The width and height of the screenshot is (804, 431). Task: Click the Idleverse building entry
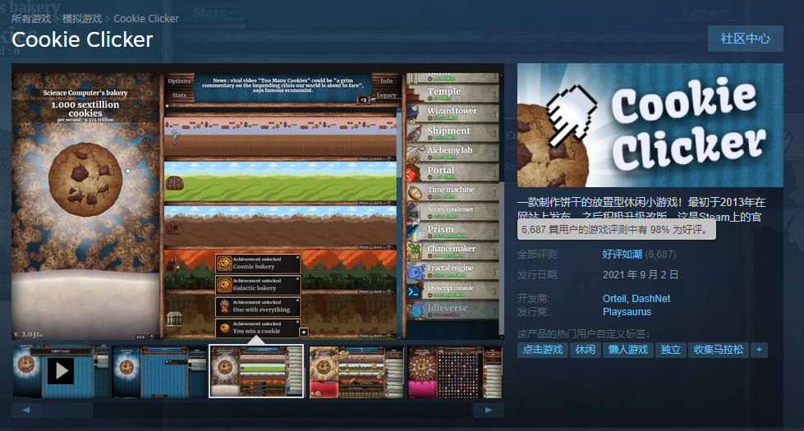pyautogui.click(x=453, y=310)
